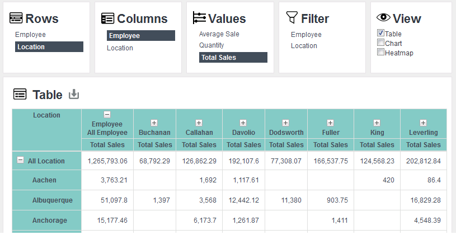Click the Albuquerque row header
Viewport: 456px width, 244px height.
(53, 200)
